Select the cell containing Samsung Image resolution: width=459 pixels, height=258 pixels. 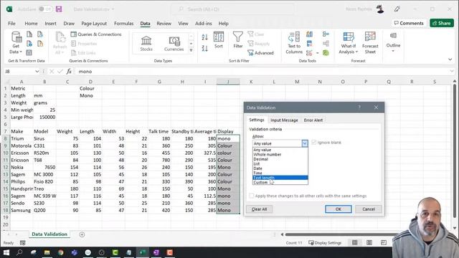pyautogui.click(x=22, y=210)
